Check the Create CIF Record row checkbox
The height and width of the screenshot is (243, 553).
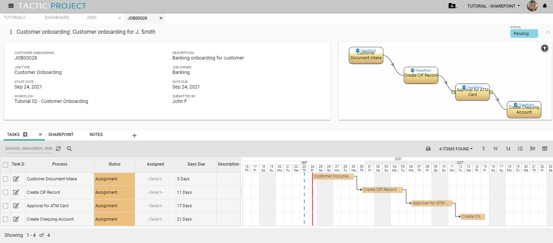(x=6, y=192)
